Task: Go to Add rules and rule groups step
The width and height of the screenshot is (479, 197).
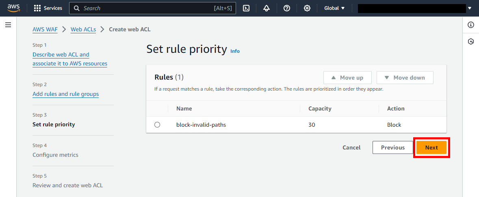Action: [x=65, y=94]
